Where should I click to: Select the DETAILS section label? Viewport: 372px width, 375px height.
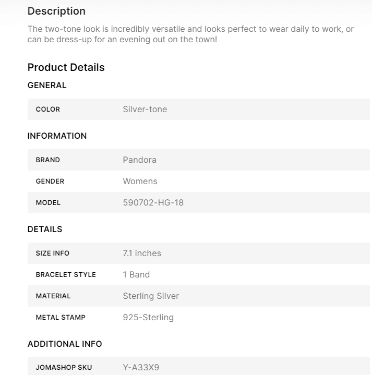pos(44,229)
